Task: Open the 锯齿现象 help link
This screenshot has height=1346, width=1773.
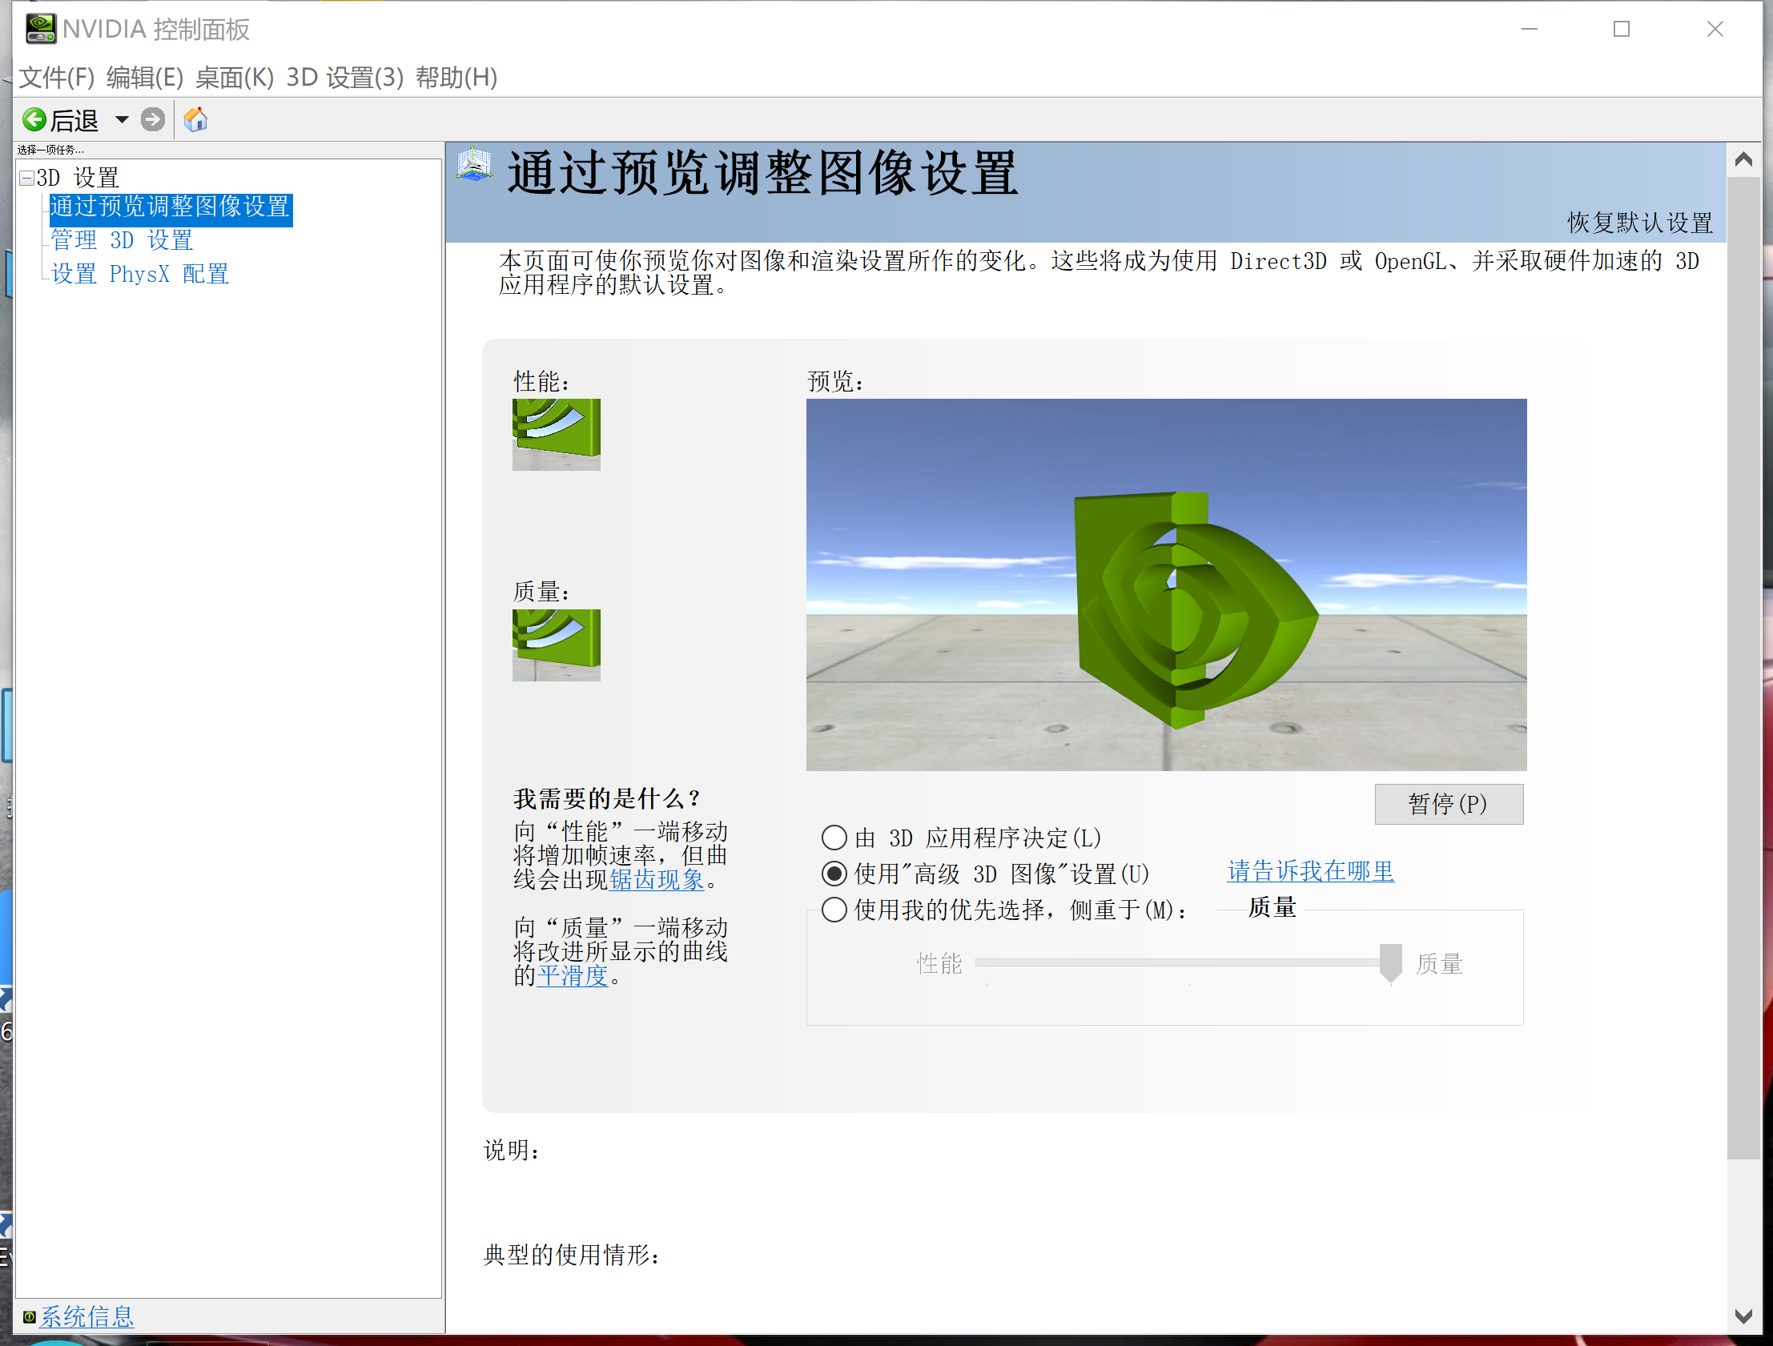Action: [x=657, y=880]
